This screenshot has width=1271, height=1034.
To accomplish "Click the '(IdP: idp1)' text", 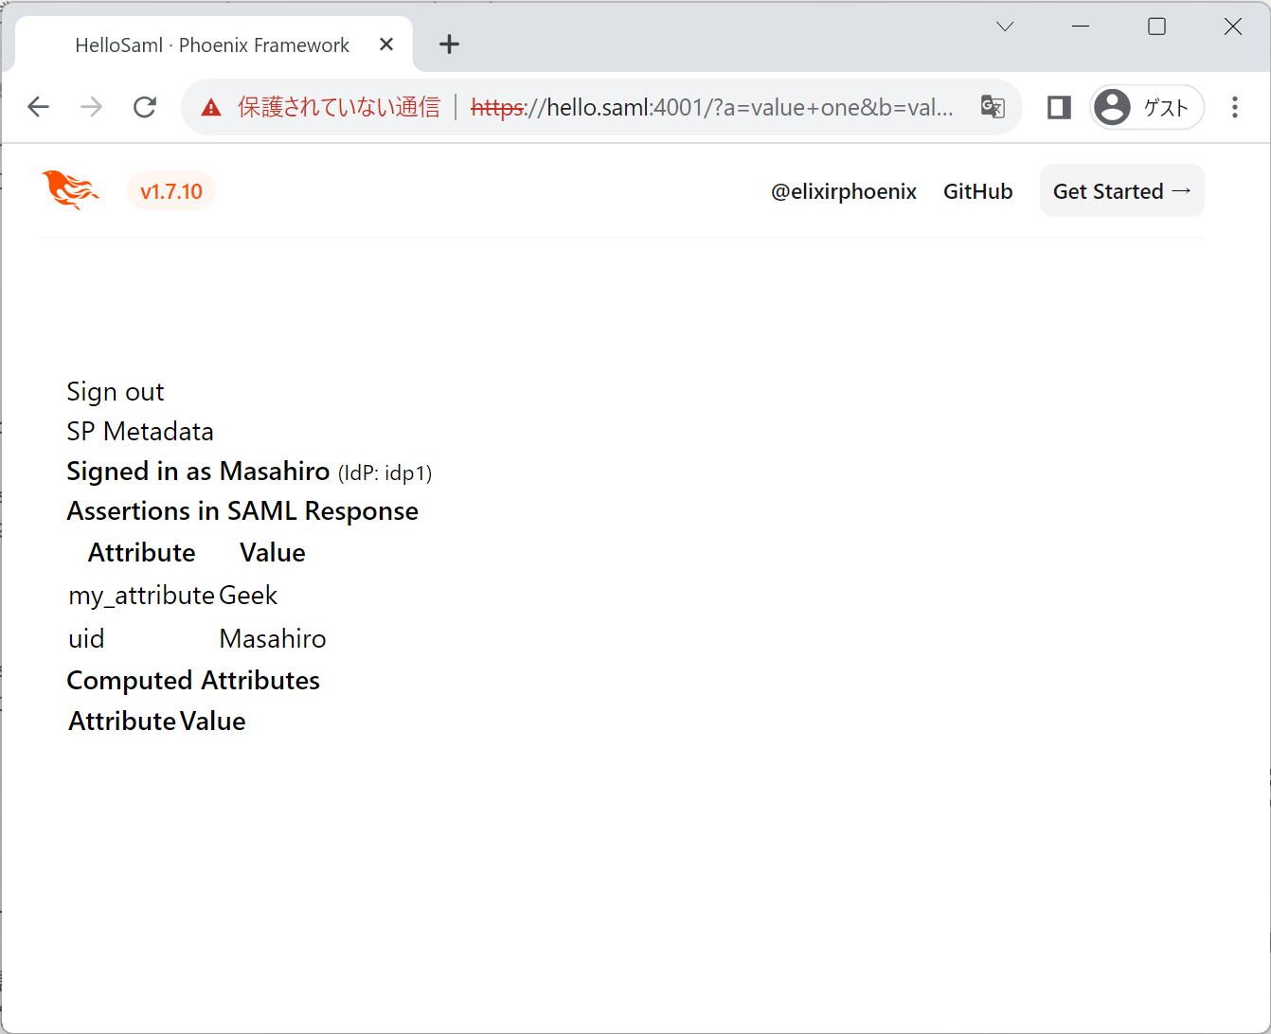I will (x=385, y=472).
